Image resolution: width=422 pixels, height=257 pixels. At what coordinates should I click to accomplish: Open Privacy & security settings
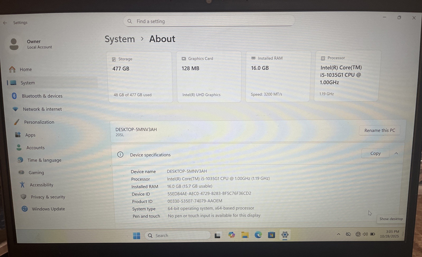click(43, 197)
